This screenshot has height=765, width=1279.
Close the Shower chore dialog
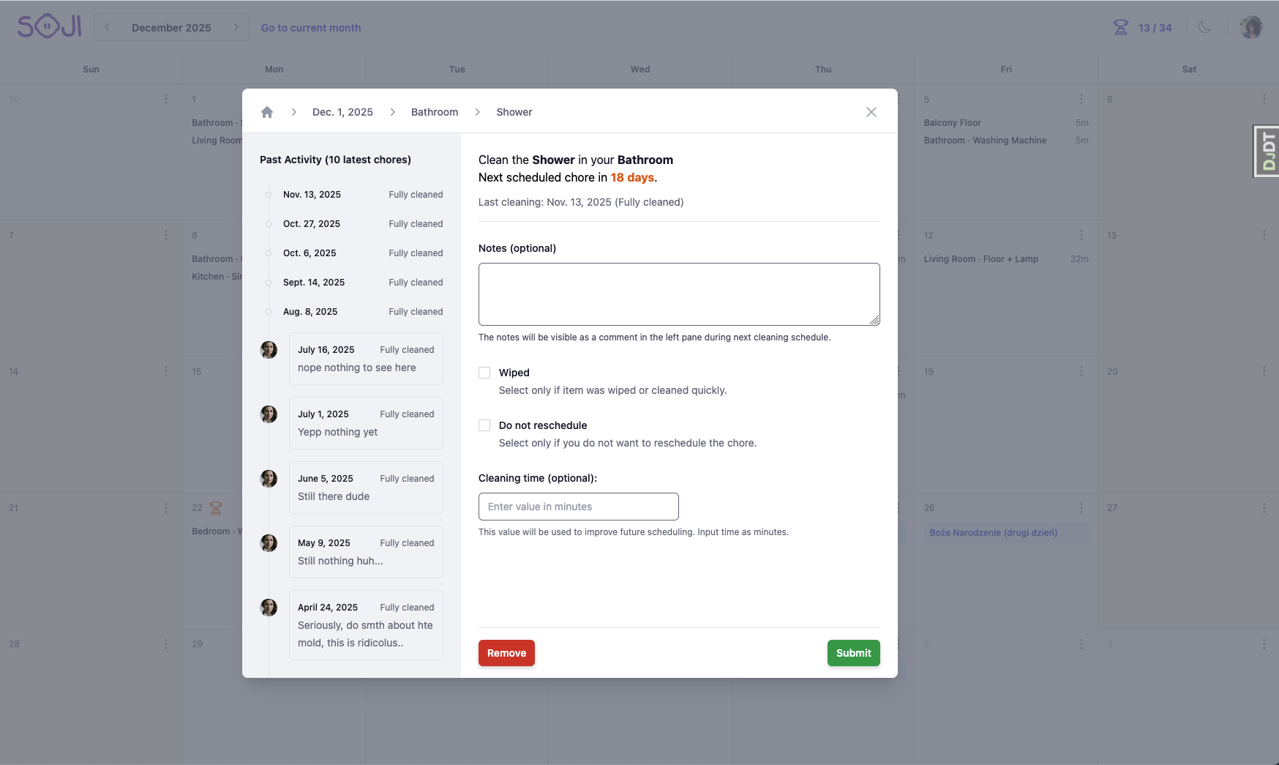click(x=871, y=112)
